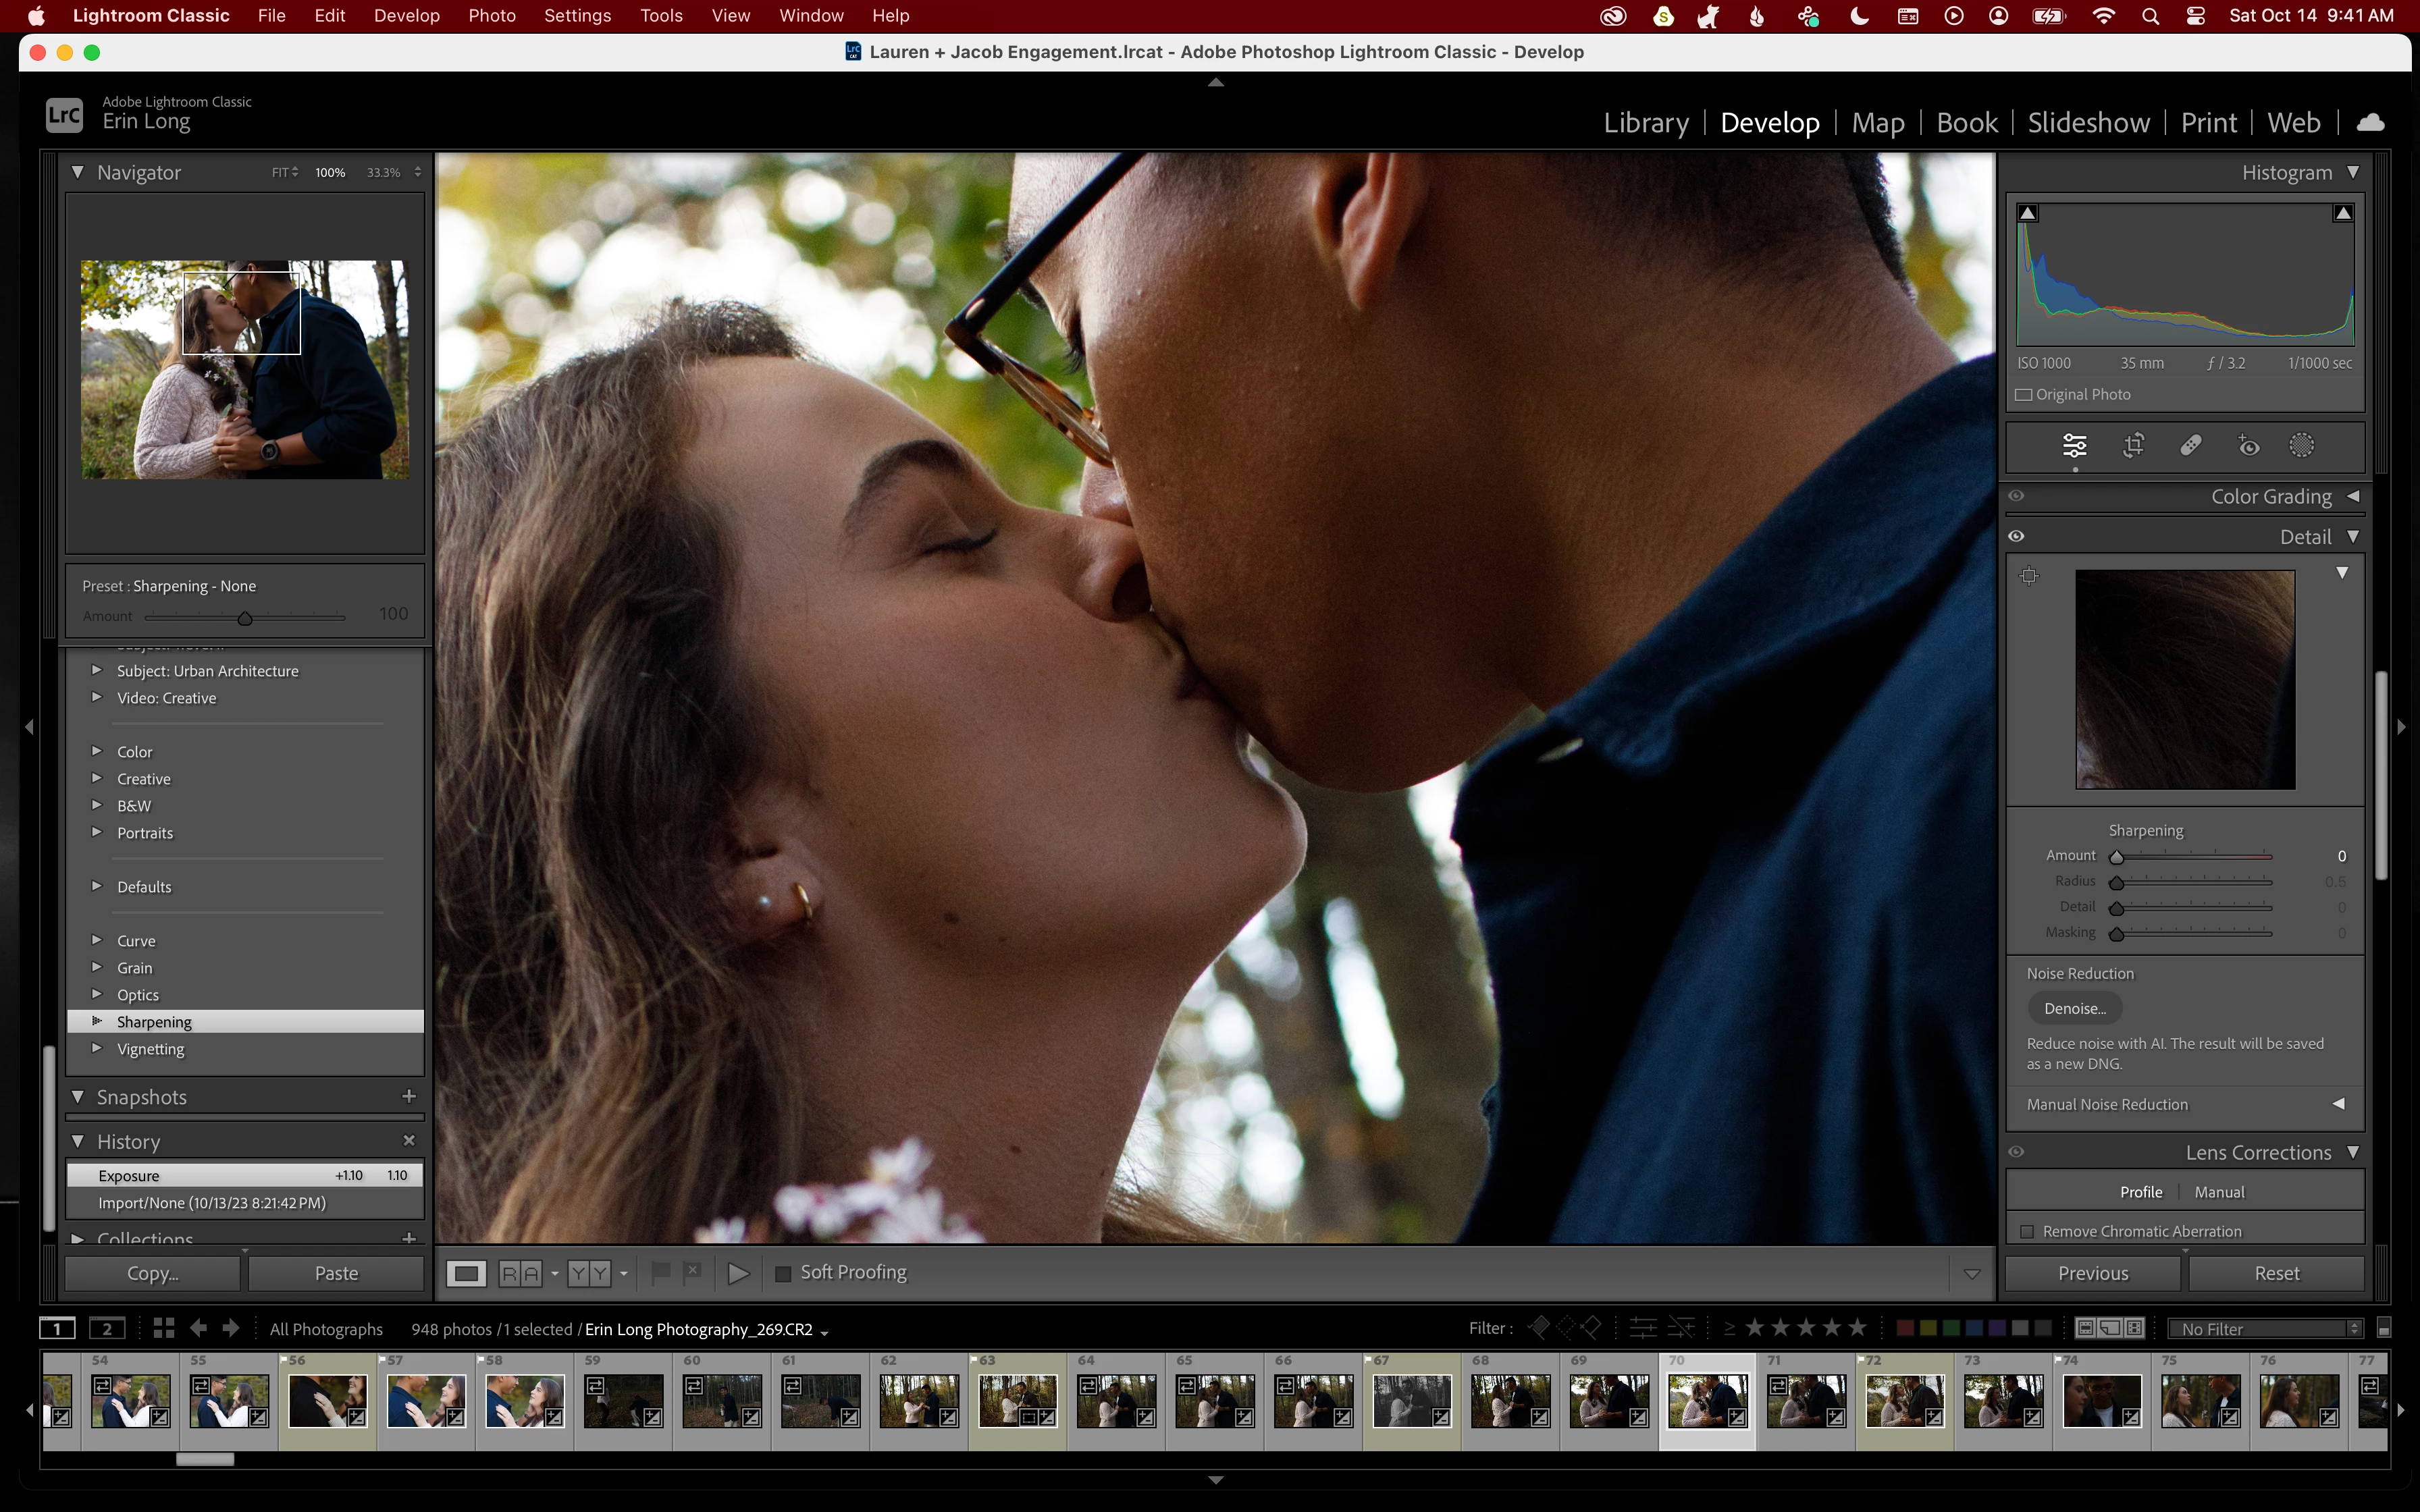Expand Manual Noise Reduction section
This screenshot has height=1512, width=2420.
(2338, 1104)
